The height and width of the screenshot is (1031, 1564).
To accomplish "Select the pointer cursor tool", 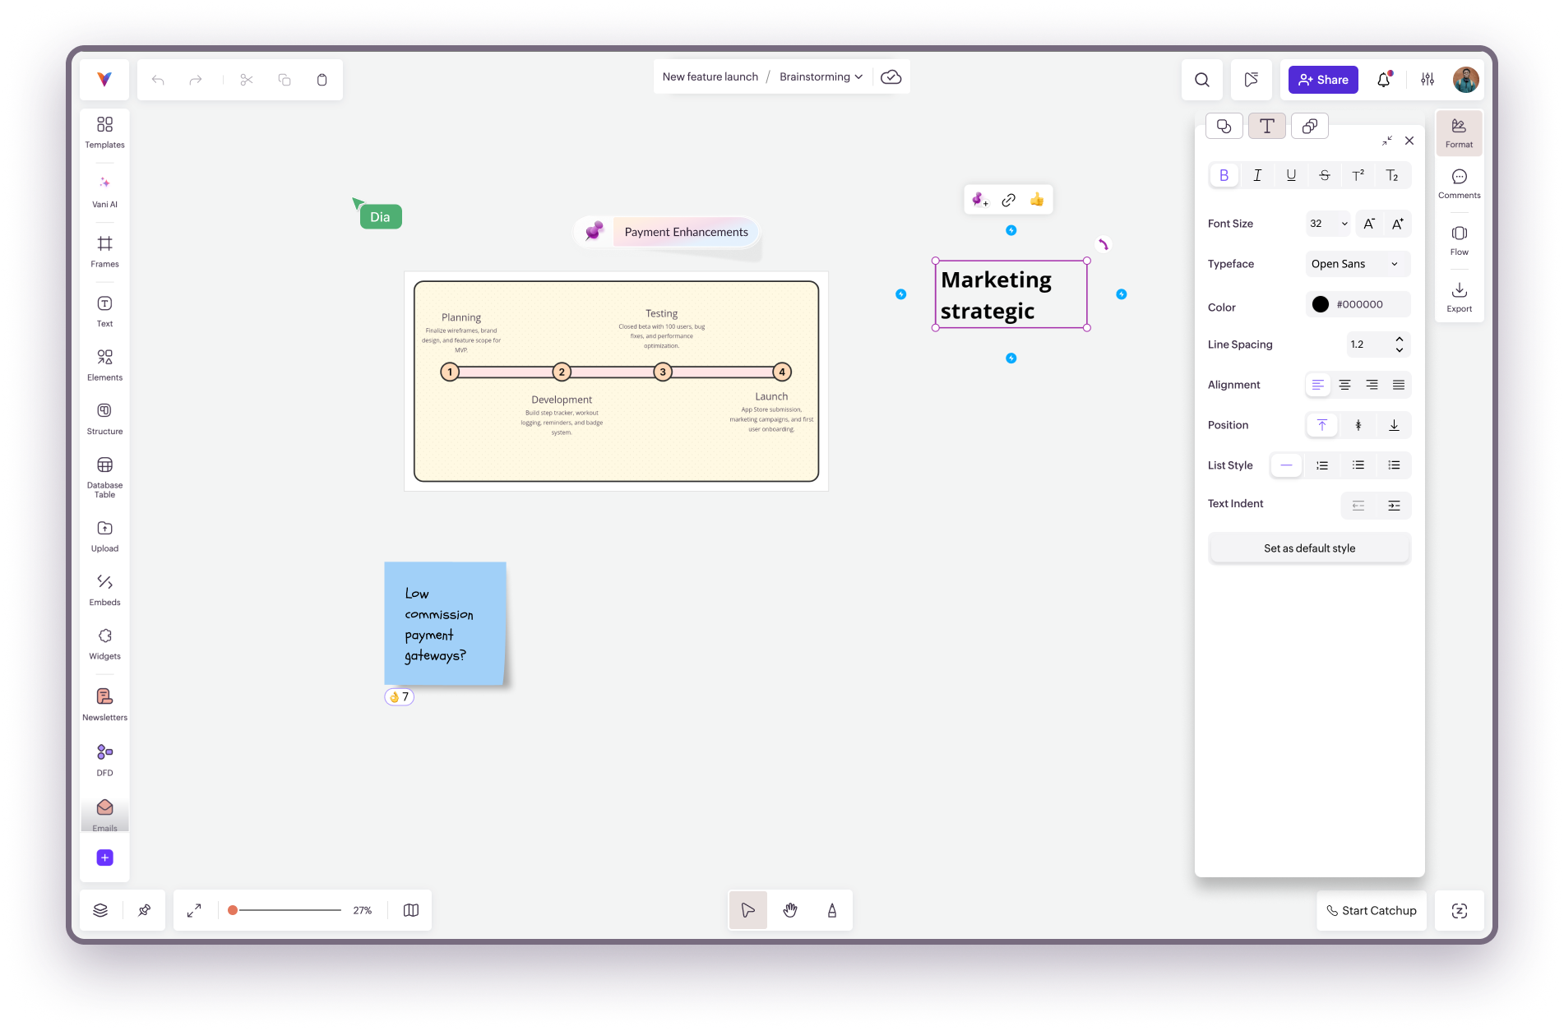I will click(x=748, y=910).
